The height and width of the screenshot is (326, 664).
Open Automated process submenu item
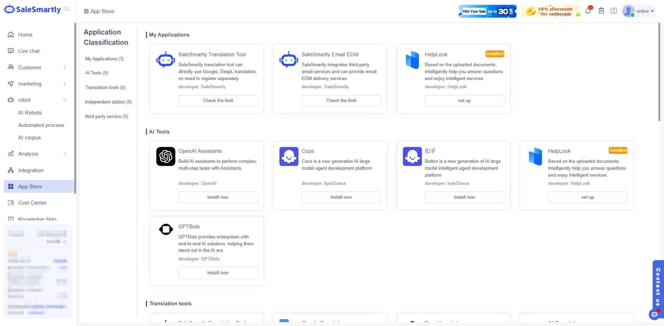[41, 125]
